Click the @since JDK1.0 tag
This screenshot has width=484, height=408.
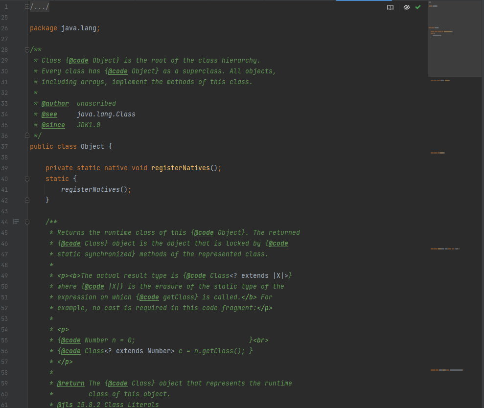point(53,125)
